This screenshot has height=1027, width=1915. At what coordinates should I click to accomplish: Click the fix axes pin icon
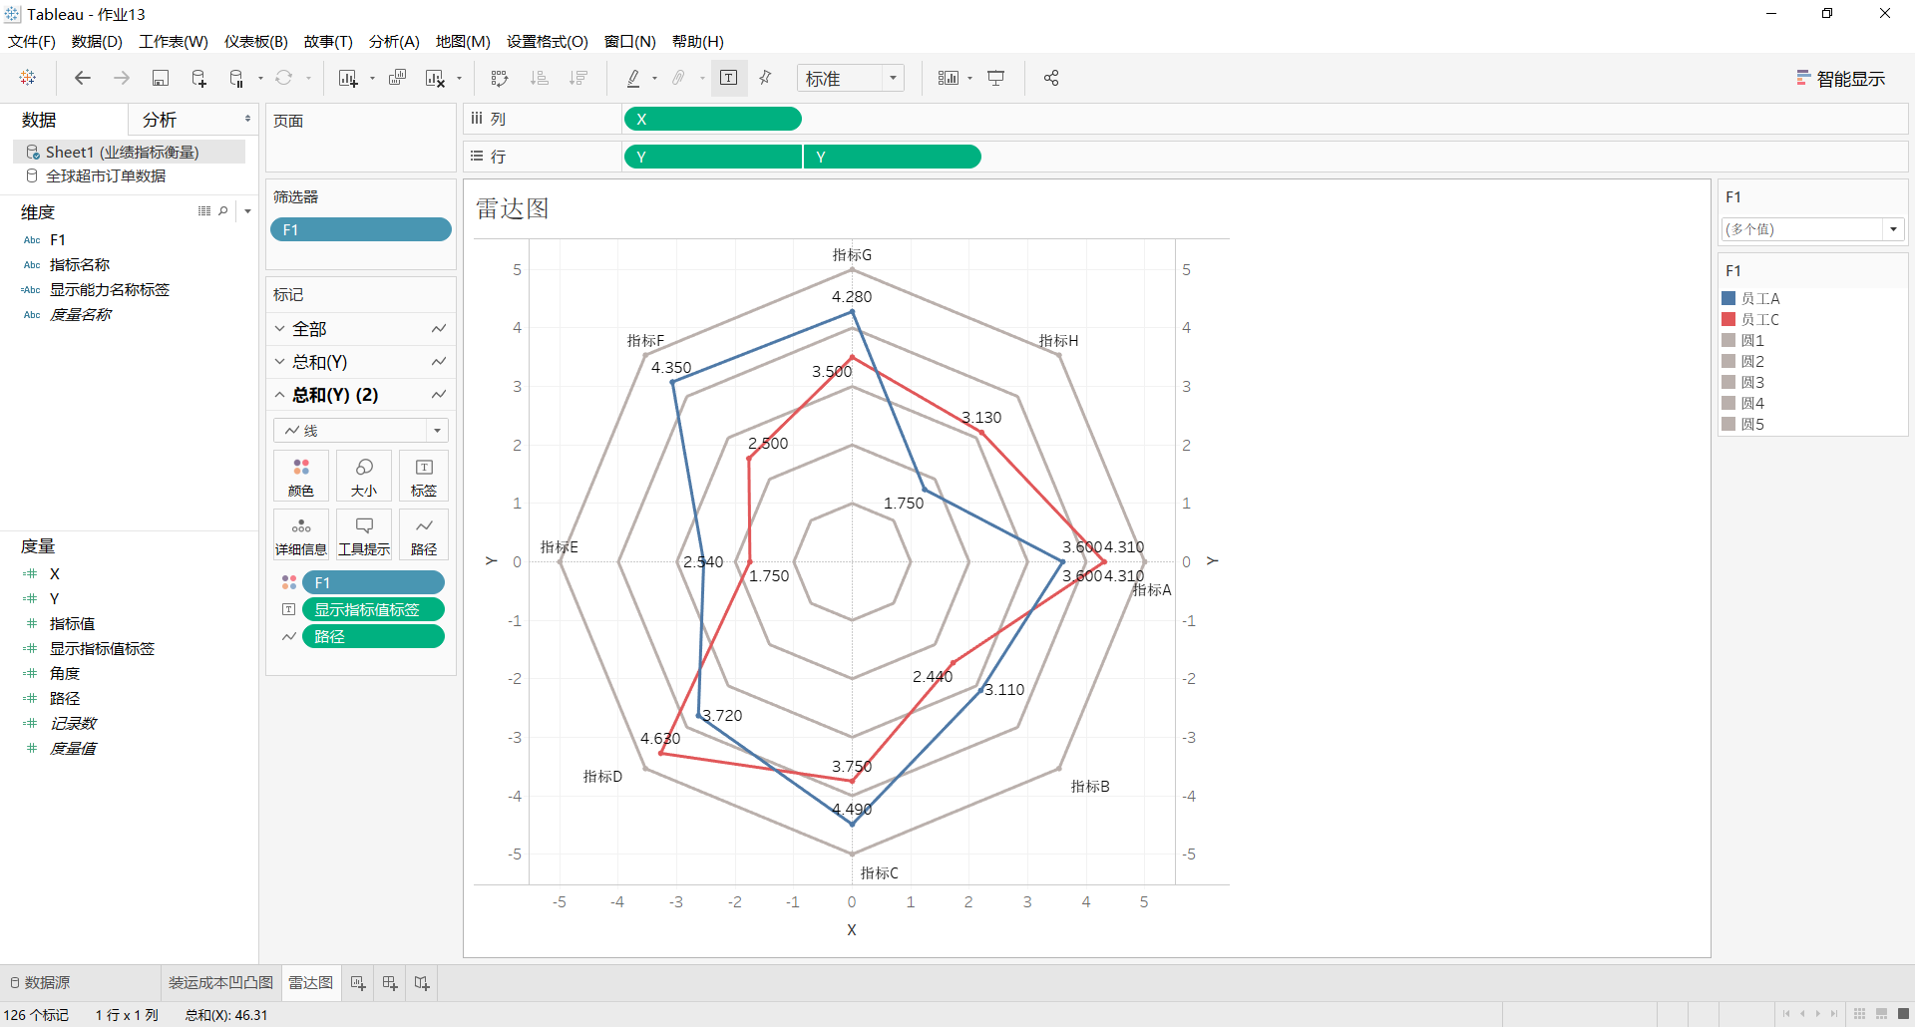point(766,78)
